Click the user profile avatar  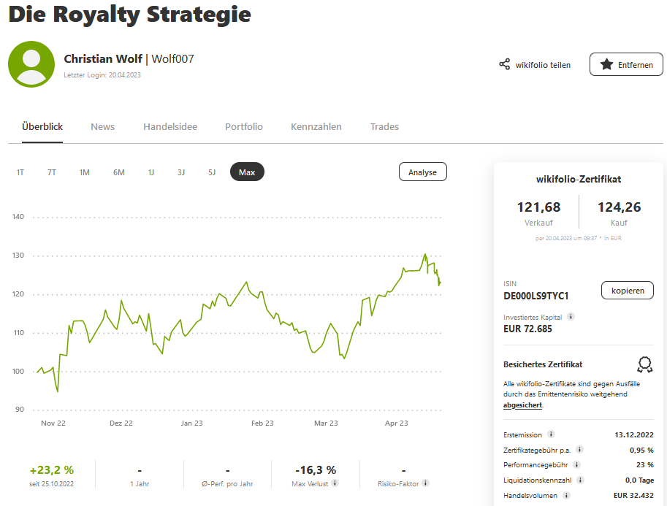[x=31, y=64]
